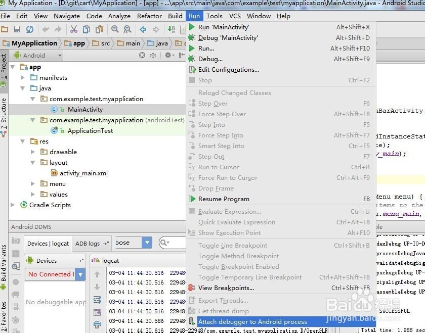Click the Redo arrow icon
Image resolution: width=425 pixels, height=333 pixels.
[x=58, y=29]
